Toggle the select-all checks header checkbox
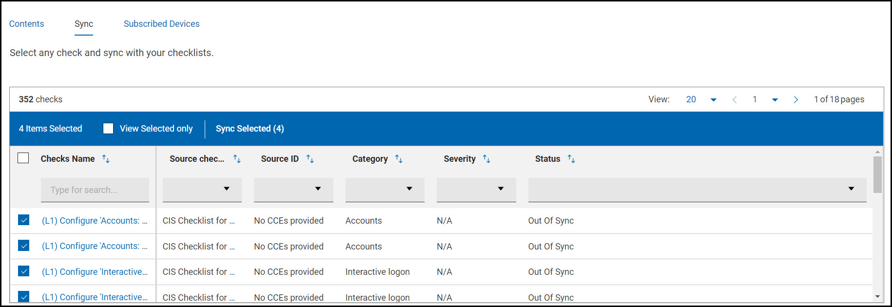The width and height of the screenshot is (892, 307). pyautogui.click(x=23, y=158)
